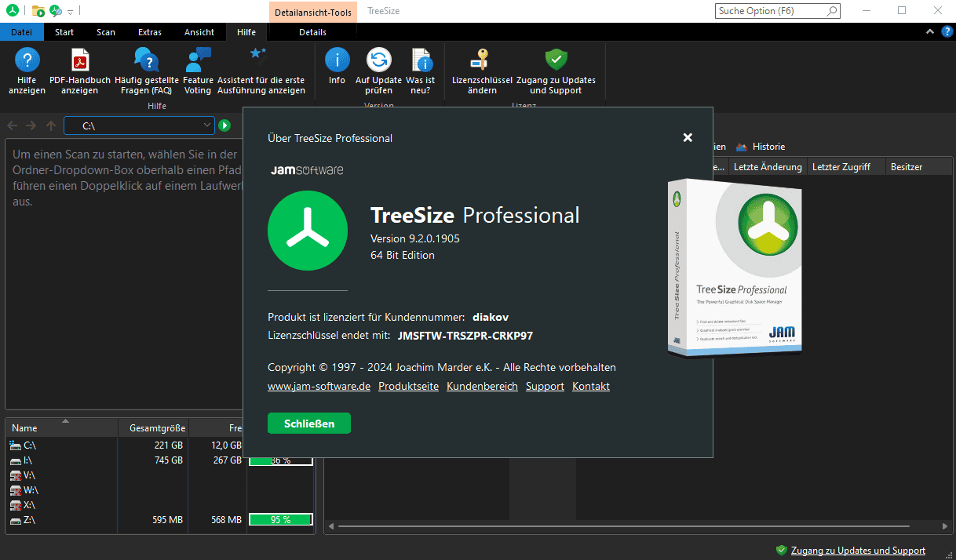956x560 pixels.
Task: Click the Info ribbon icon
Action: (x=337, y=60)
